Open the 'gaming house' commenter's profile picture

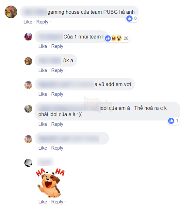[11, 12]
